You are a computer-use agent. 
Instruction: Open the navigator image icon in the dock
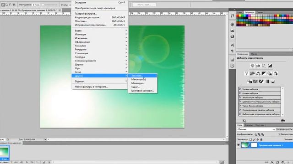(232, 31)
